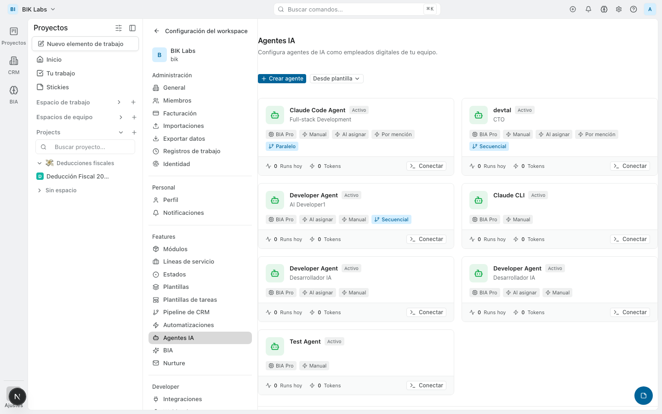This screenshot has width=662, height=414.
Task: Select Miembros in Administración menu
Action: pyautogui.click(x=177, y=101)
